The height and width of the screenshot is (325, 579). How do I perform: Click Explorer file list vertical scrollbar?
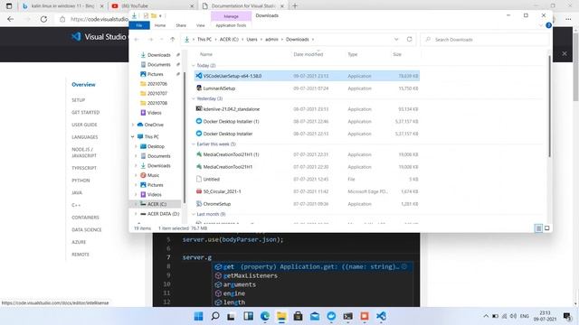549,107
